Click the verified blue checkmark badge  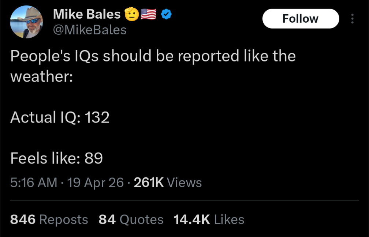(166, 14)
